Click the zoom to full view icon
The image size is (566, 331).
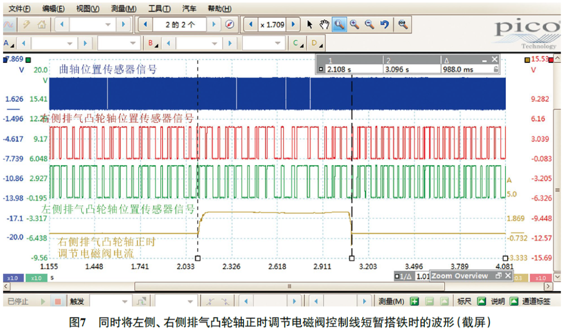pos(403,25)
